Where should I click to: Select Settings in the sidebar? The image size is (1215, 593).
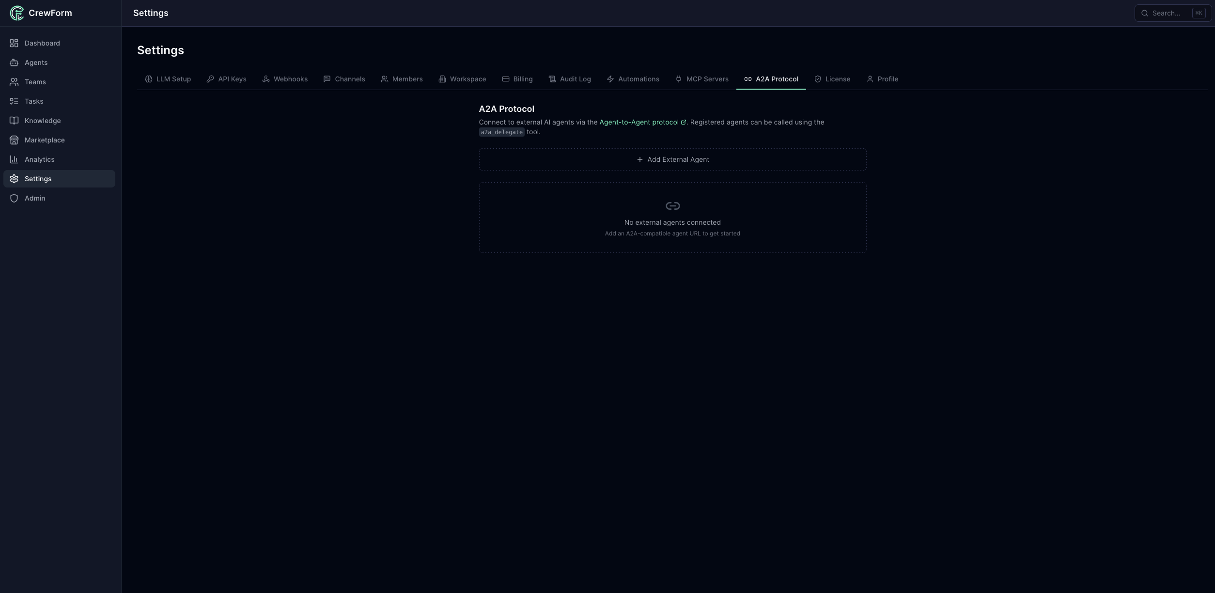[38, 179]
